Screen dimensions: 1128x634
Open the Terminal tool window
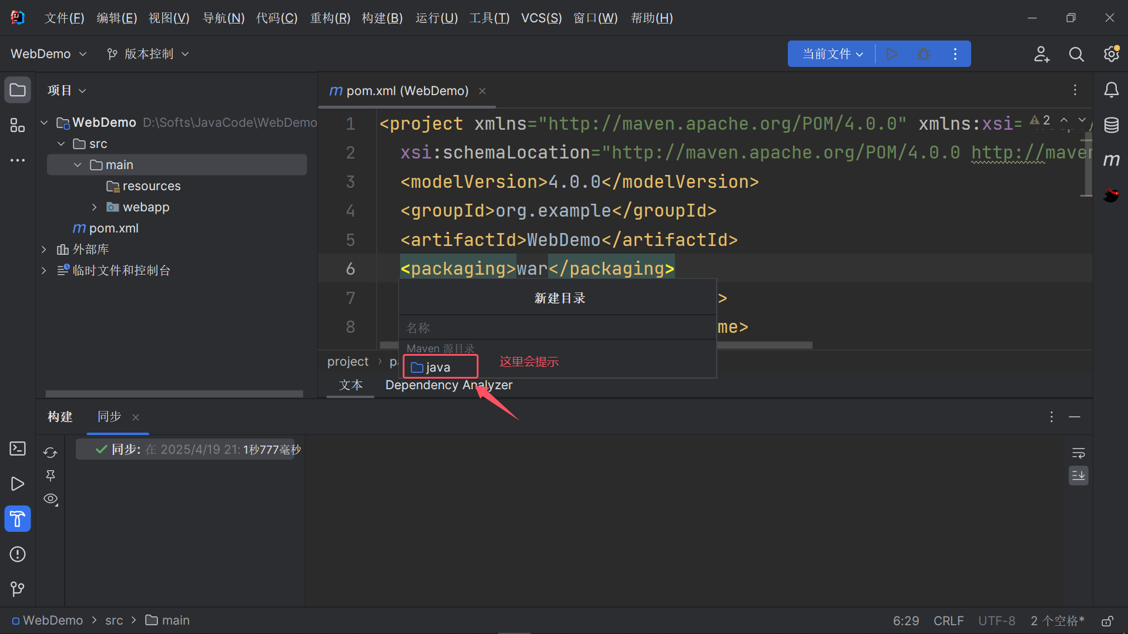click(x=18, y=448)
